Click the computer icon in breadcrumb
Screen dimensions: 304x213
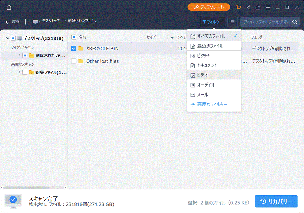(35, 22)
